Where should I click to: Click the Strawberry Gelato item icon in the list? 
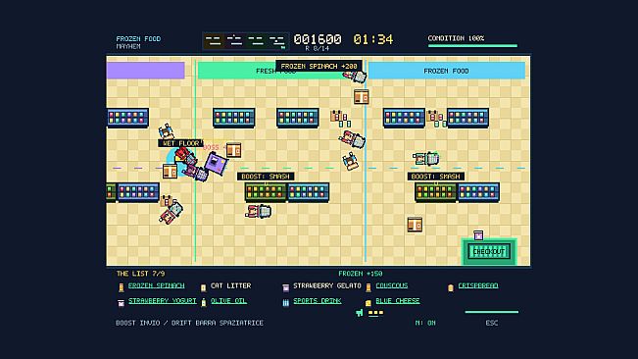coord(285,287)
